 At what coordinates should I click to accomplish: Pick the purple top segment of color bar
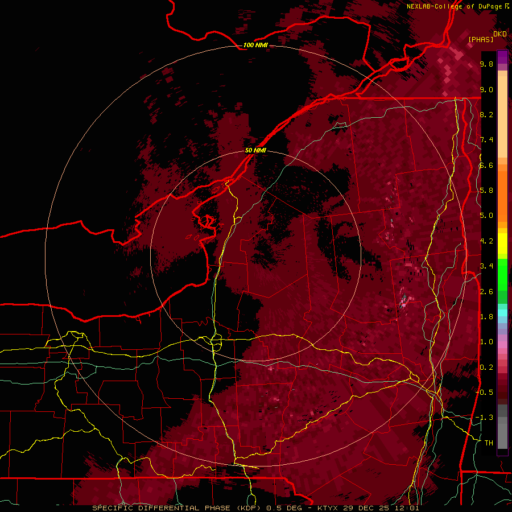[502, 57]
